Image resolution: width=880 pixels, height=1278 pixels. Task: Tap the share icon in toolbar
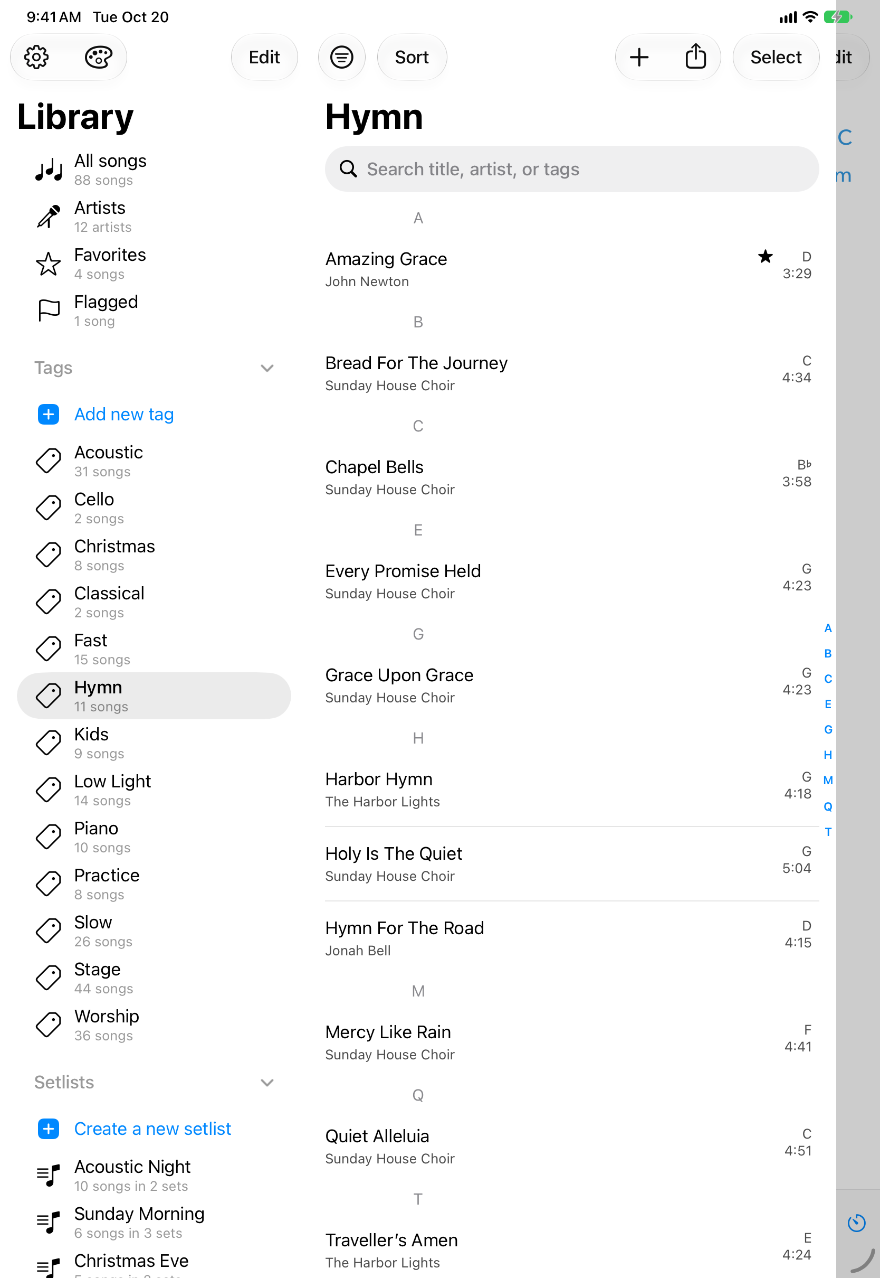tap(696, 57)
